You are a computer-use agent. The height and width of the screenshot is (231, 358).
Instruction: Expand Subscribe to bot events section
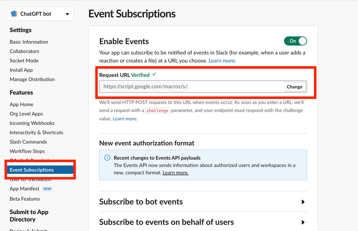coord(203,202)
